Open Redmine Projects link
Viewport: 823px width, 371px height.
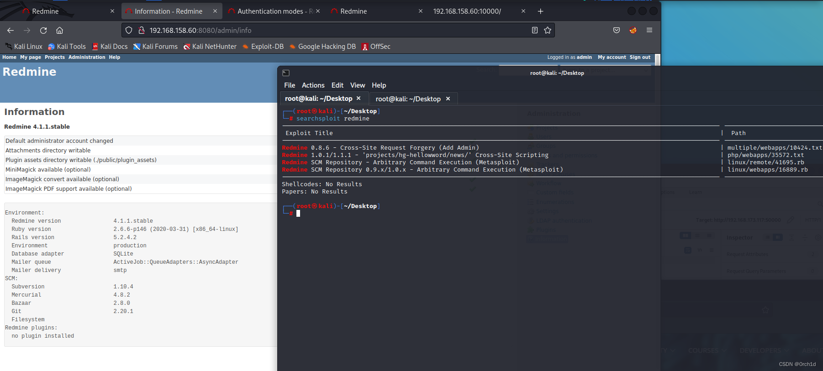click(55, 57)
